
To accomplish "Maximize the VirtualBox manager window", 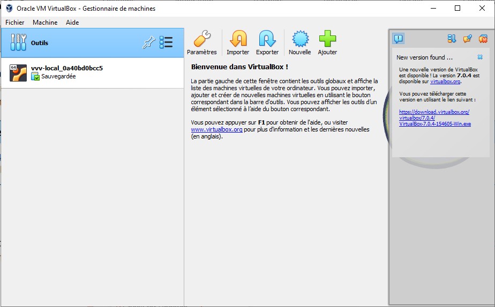I will [x=457, y=8].
